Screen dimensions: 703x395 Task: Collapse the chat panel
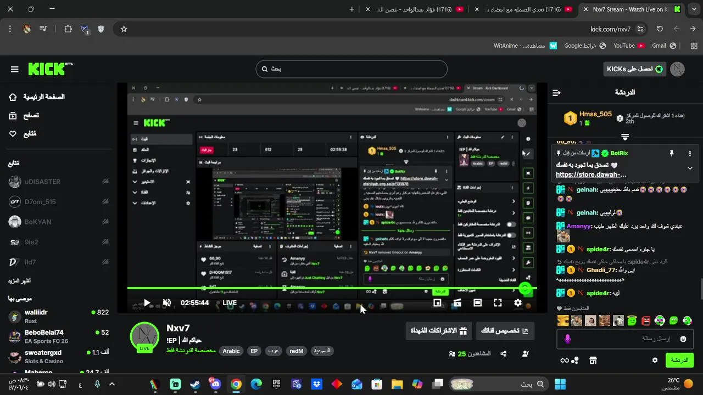point(556,93)
